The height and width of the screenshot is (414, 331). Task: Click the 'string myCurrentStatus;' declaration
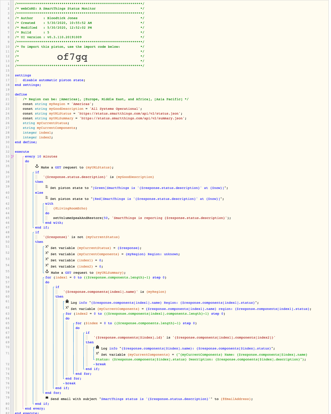pos(46,123)
